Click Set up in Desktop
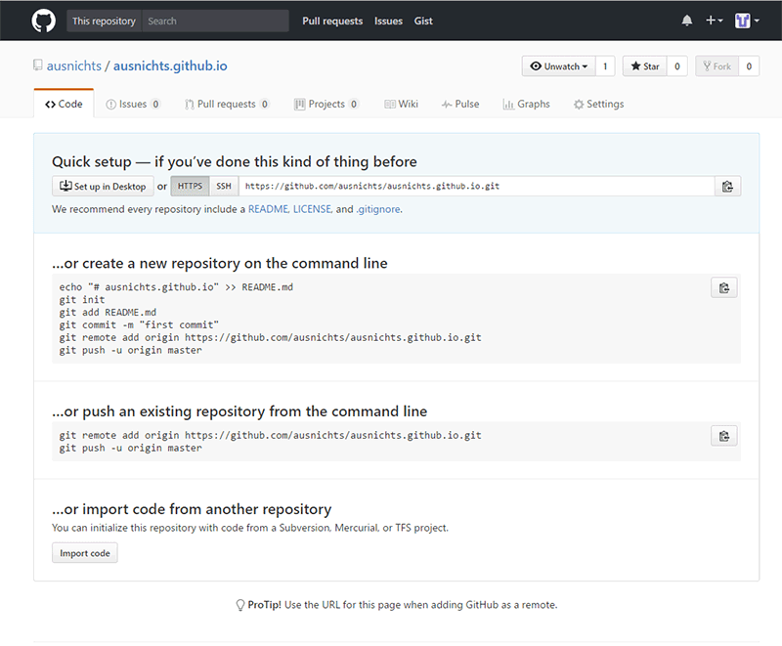Image resolution: width=782 pixels, height=646 pixels. click(103, 186)
